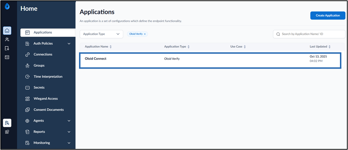
Task: Click the Oloid droplet logo
Action: (x=7, y=6)
